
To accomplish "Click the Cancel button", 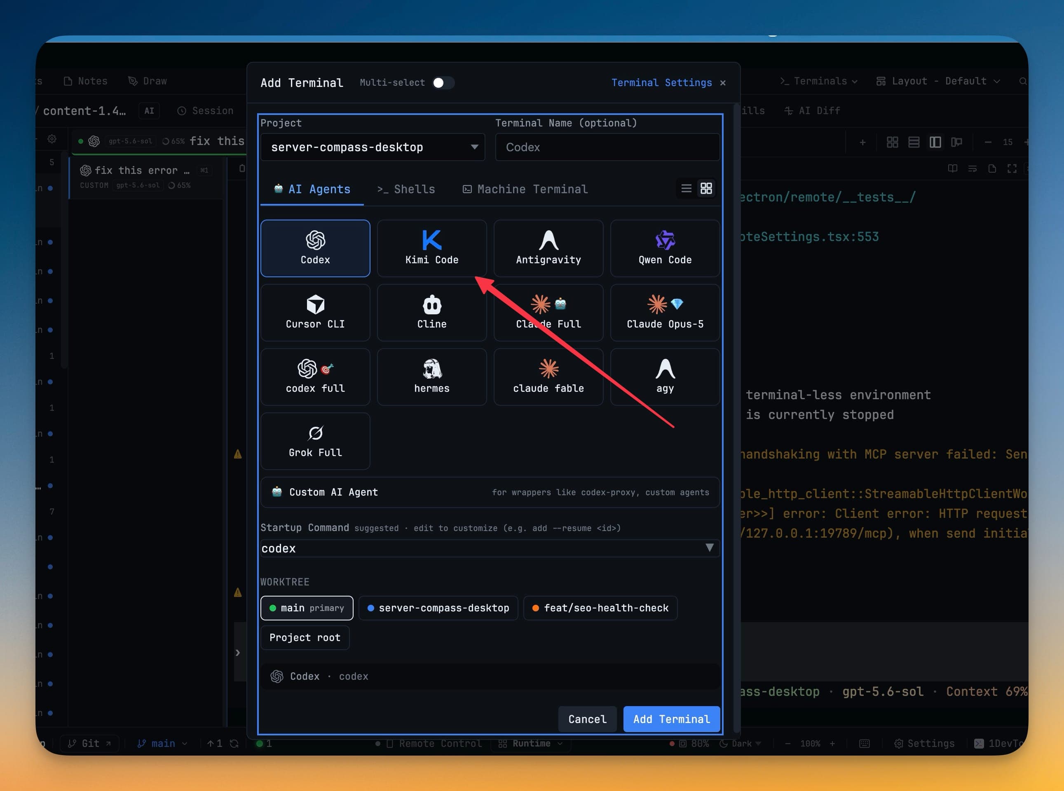I will pyautogui.click(x=587, y=719).
